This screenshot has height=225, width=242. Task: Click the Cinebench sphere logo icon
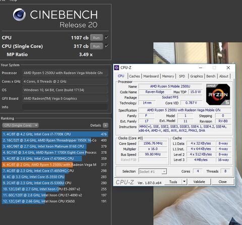(19, 15)
